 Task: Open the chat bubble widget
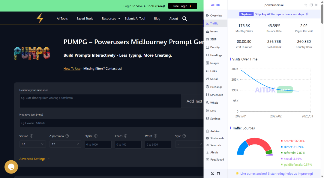click(x=11, y=167)
